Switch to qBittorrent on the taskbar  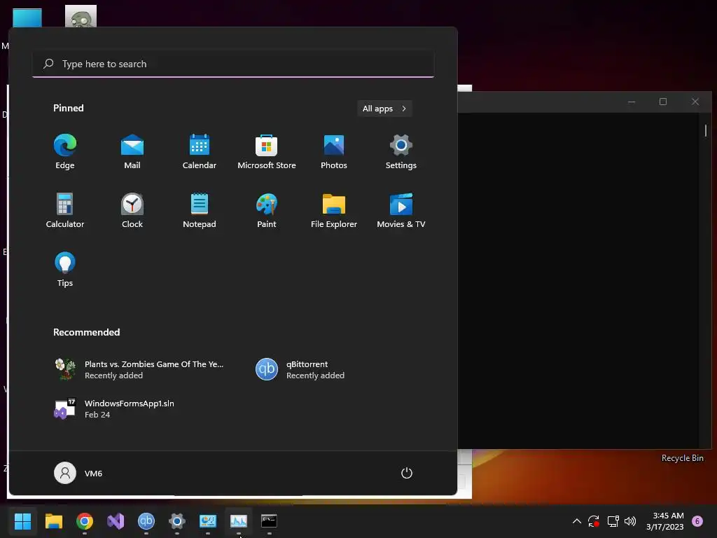(146, 521)
